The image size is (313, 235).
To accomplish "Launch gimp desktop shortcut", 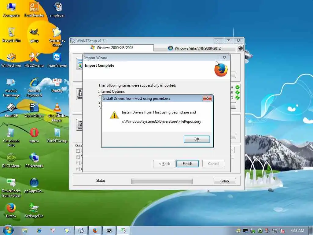I will [x=34, y=35].
